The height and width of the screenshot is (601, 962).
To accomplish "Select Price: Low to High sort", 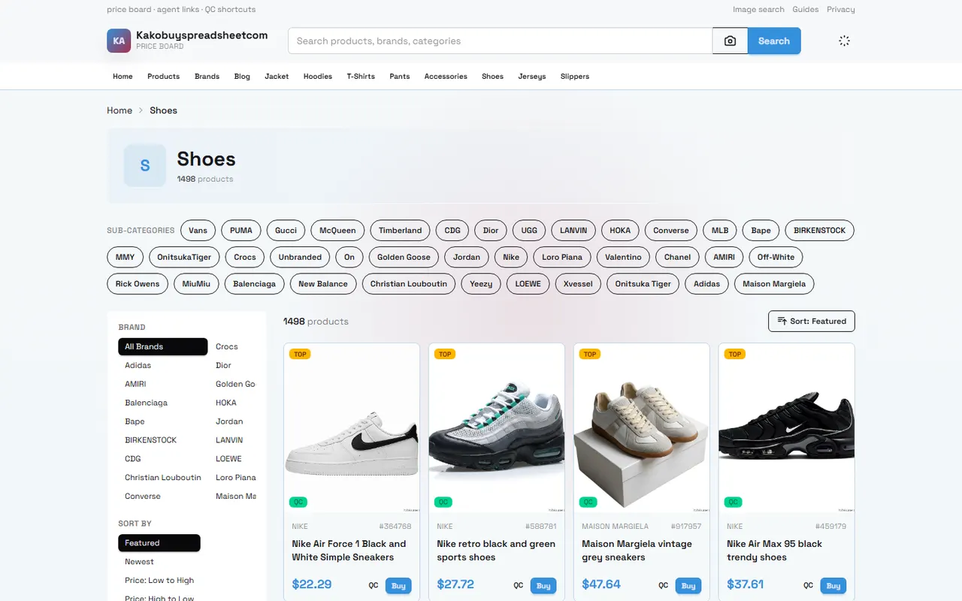I will click(159, 580).
